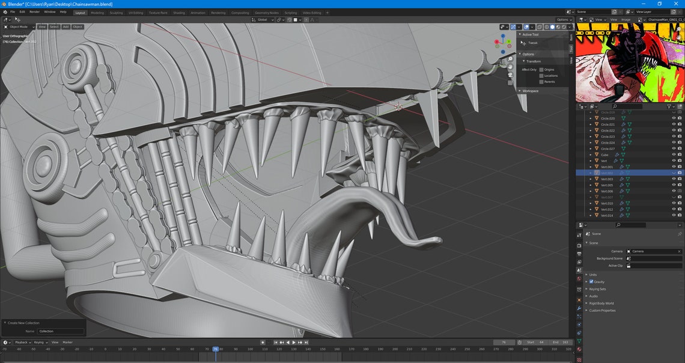The width and height of the screenshot is (685, 363).
Task: Hide the Vert.001 object with its eye toggle
Action: (x=673, y=166)
